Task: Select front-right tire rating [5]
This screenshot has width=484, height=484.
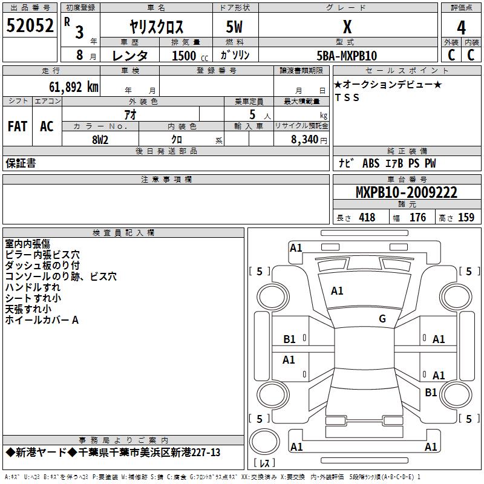Action: (x=469, y=271)
